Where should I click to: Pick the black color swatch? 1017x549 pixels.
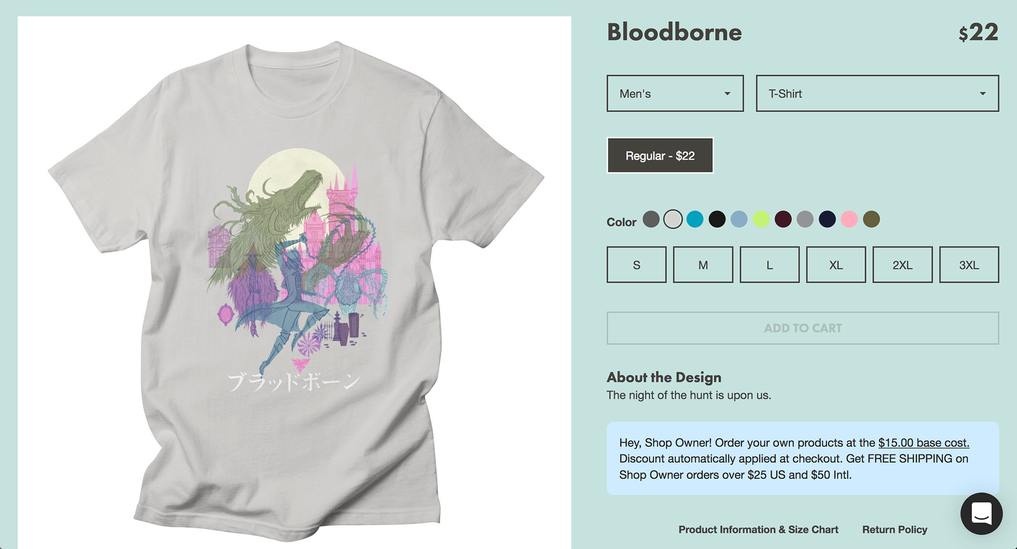pos(717,219)
